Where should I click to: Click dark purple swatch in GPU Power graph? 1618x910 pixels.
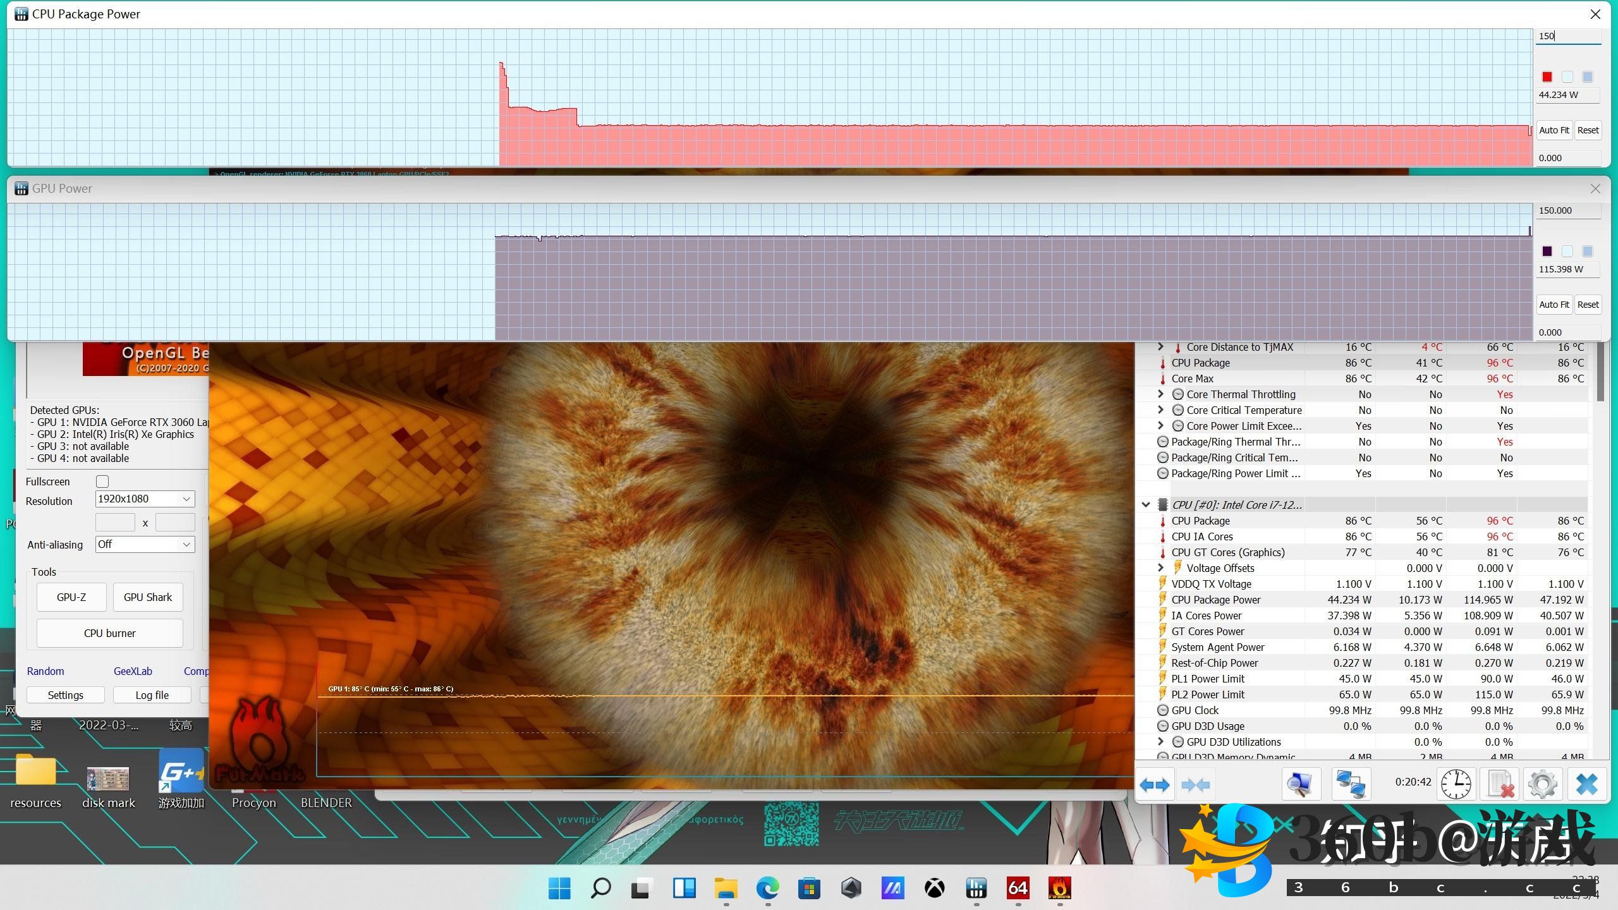(x=1547, y=252)
